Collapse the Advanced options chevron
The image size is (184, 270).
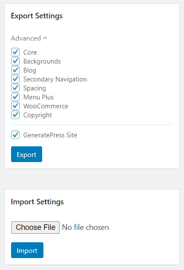click(45, 38)
